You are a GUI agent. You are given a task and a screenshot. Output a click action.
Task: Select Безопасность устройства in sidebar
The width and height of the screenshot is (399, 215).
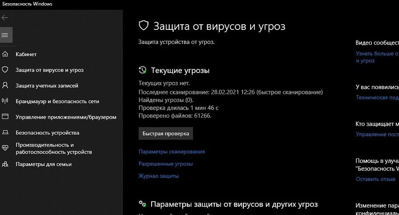[47, 133]
